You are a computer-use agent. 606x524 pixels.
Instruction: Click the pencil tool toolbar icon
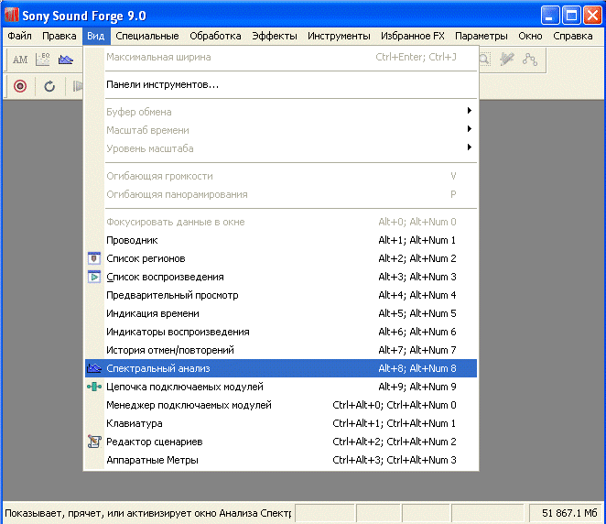(506, 60)
